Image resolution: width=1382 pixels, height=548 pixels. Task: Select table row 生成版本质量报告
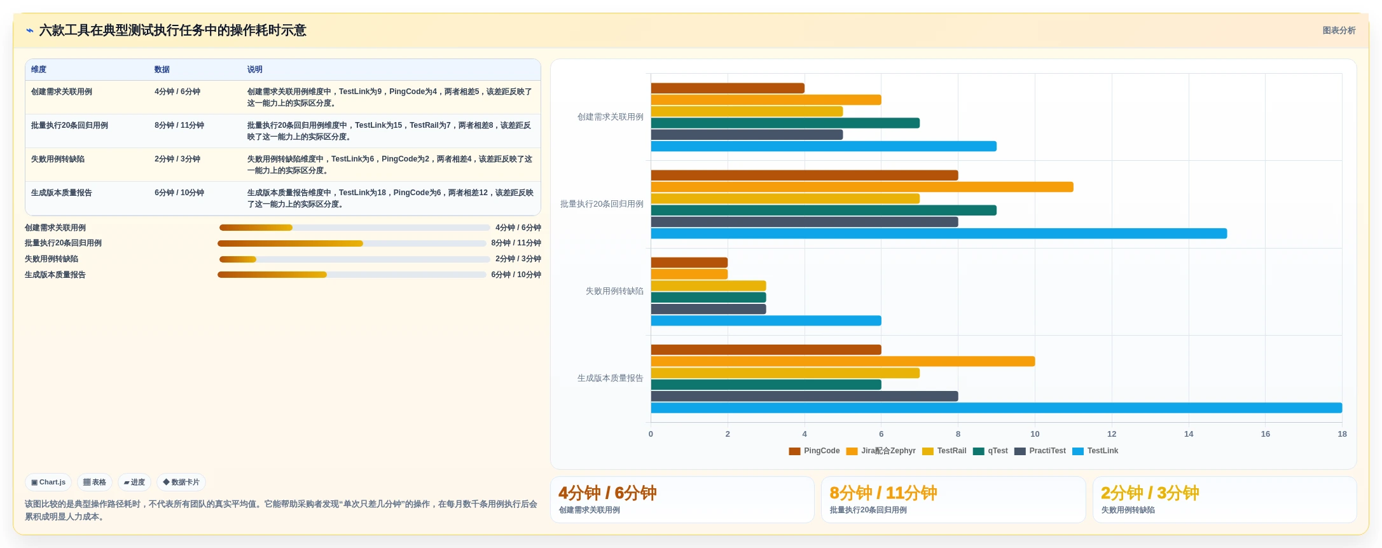click(x=283, y=198)
